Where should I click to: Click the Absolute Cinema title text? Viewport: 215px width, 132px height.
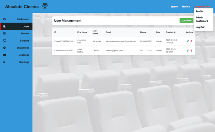22,7
